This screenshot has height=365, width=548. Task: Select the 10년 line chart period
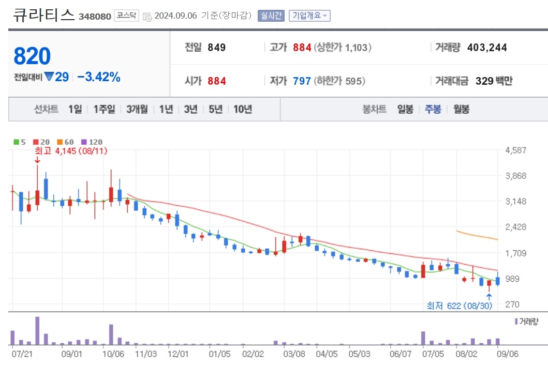[x=243, y=109]
